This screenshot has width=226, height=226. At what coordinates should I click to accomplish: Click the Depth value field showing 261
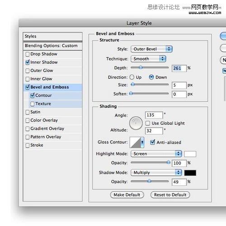tap(179, 68)
